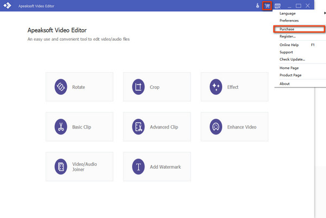This screenshot has width=326, height=218.
Task: Open Video/Audio Joiner label
Action: click(84, 167)
